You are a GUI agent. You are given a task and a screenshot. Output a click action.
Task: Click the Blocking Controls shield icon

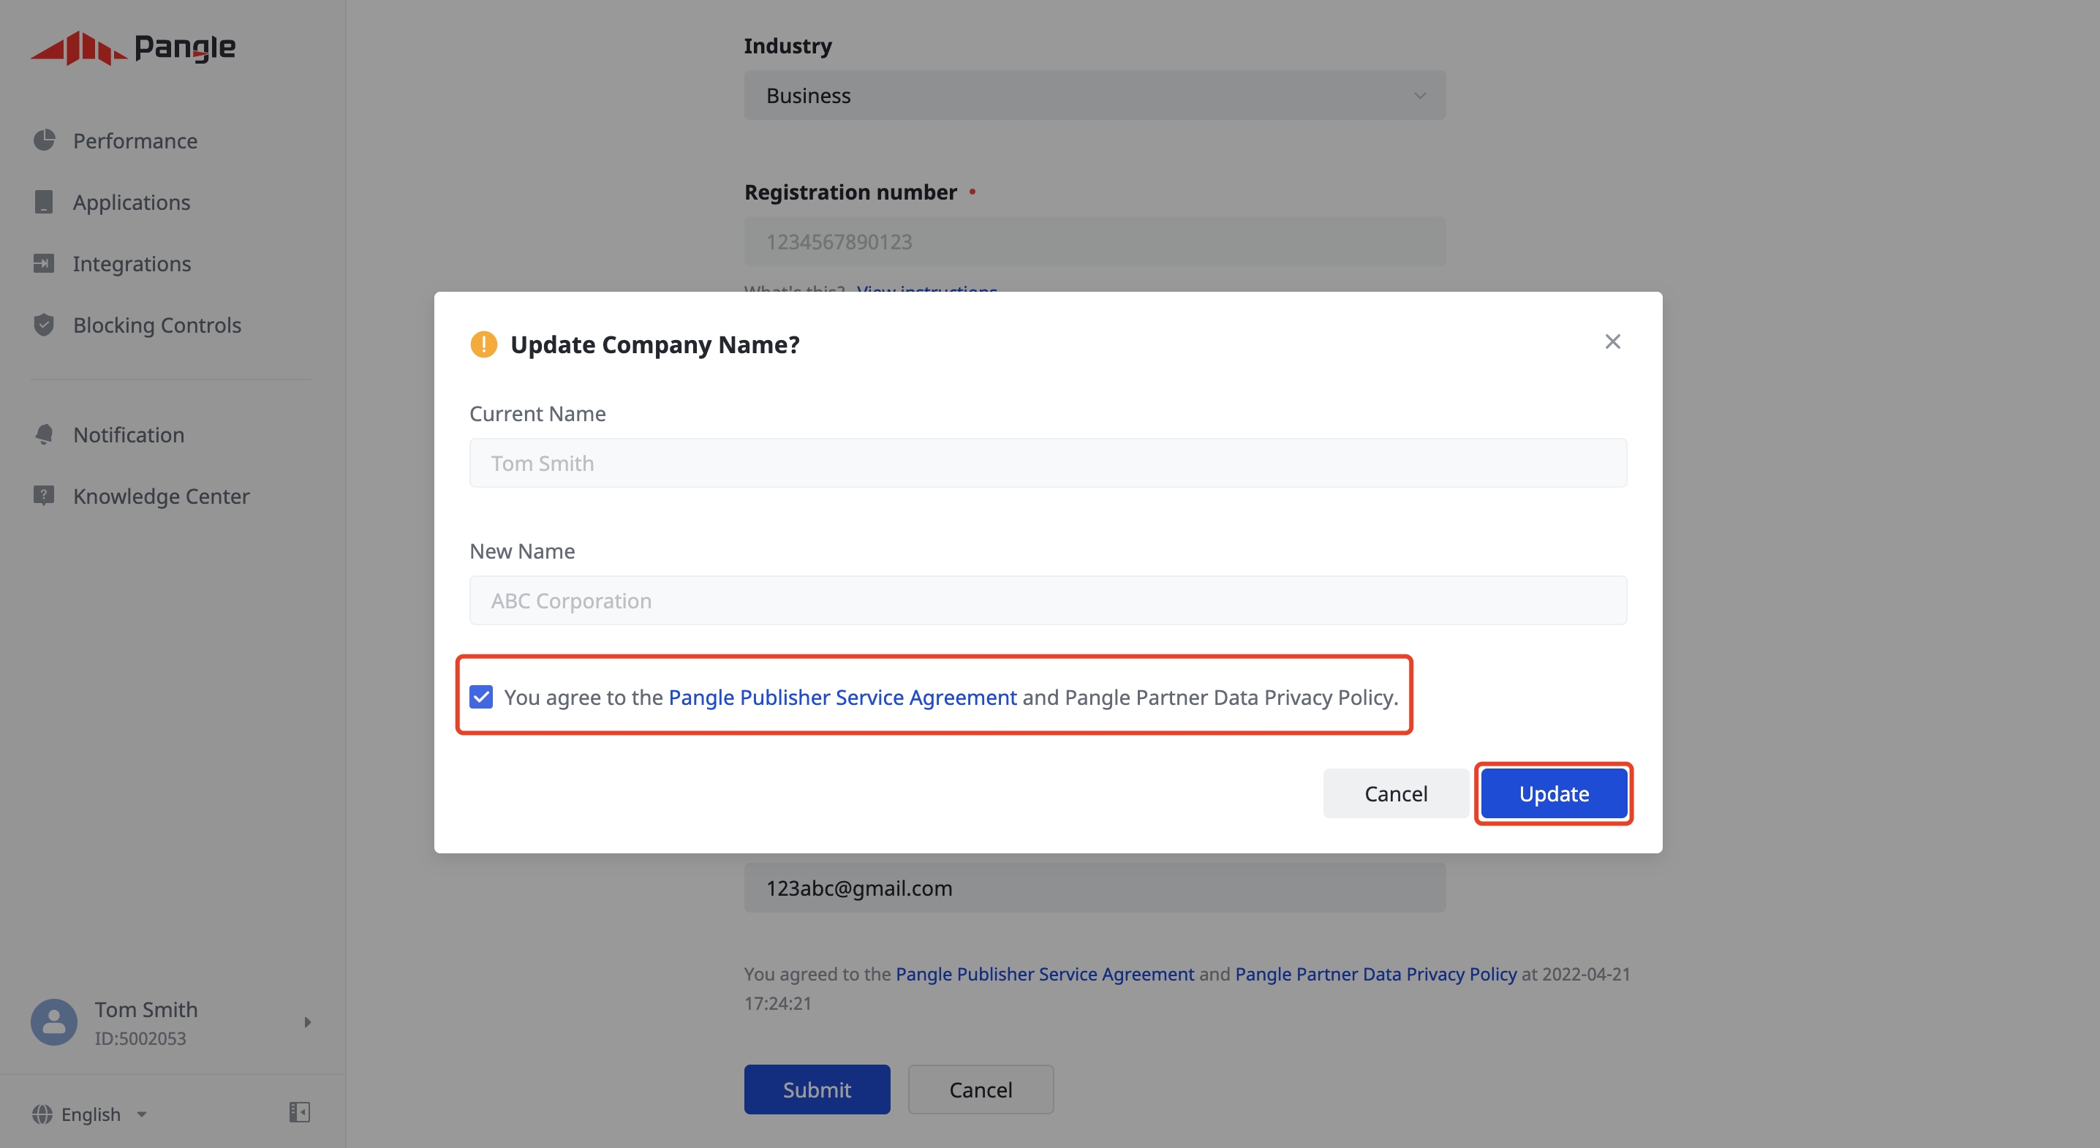tap(44, 325)
